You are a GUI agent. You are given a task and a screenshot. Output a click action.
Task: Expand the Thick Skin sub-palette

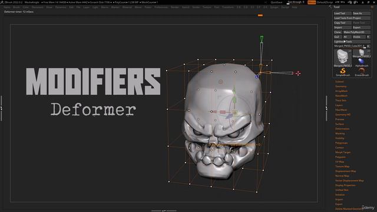click(x=341, y=101)
